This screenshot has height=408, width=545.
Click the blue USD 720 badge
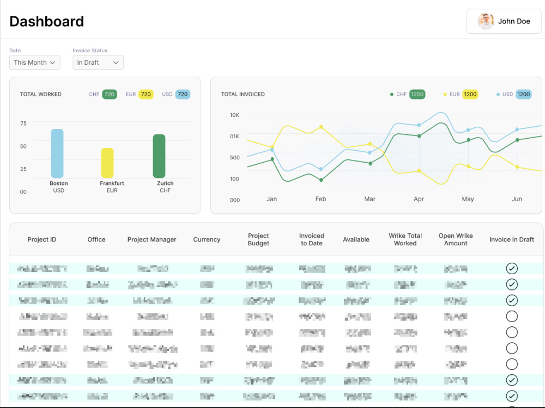183,94
